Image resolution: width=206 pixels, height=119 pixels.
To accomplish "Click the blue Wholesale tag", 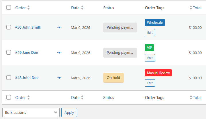I will coord(155,22).
